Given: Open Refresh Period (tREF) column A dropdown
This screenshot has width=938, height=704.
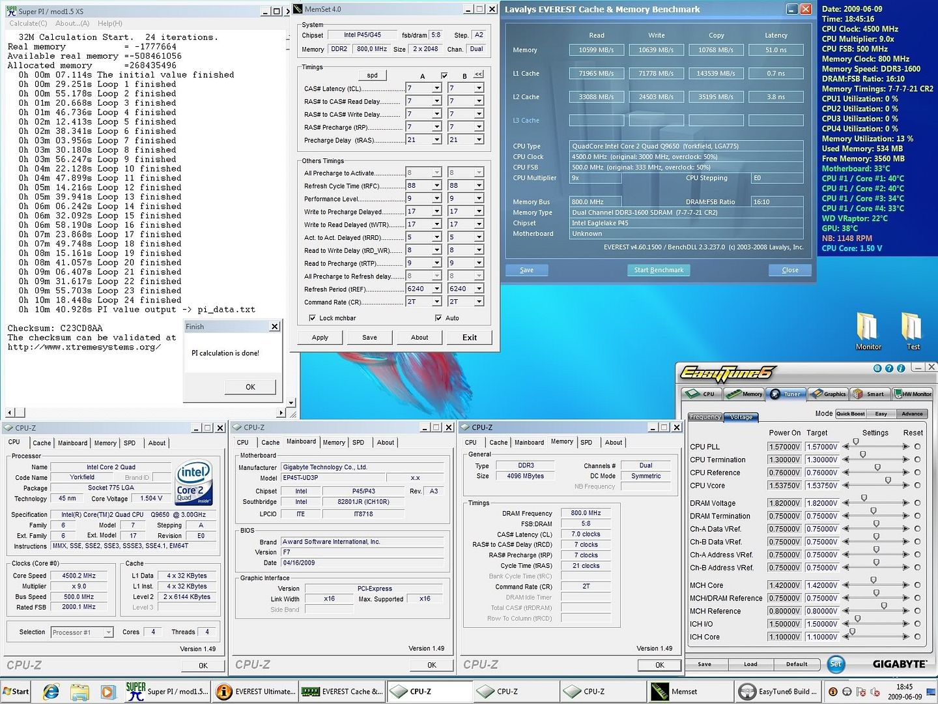Looking at the screenshot, I should point(437,289).
